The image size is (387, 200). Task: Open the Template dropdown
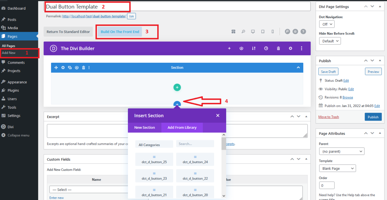coord(337,168)
